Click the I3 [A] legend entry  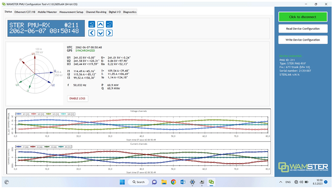(50, 147)
